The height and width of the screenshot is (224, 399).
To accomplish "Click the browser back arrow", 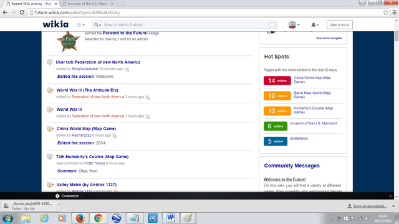I will (5, 12).
